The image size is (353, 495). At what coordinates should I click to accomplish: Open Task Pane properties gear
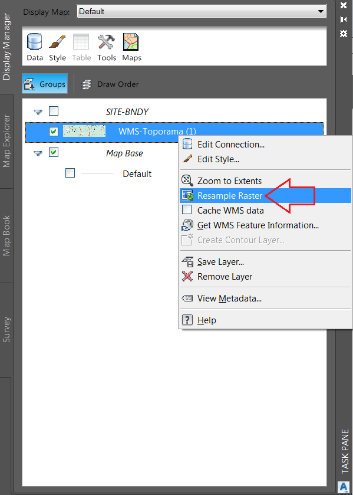344,33
